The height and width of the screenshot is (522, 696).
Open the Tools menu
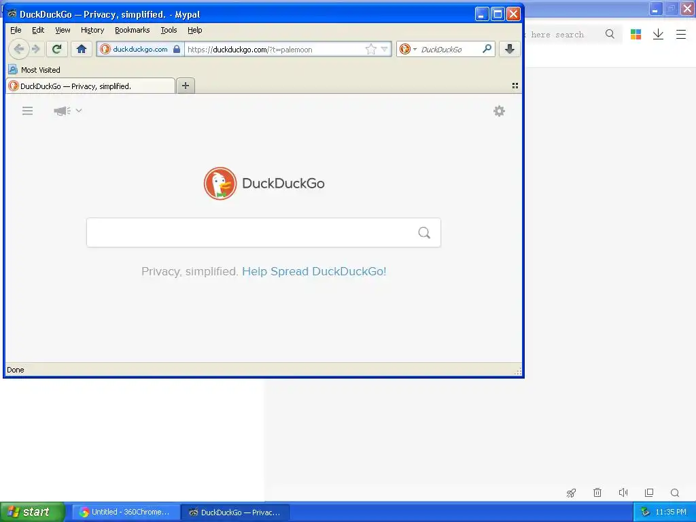[169, 30]
